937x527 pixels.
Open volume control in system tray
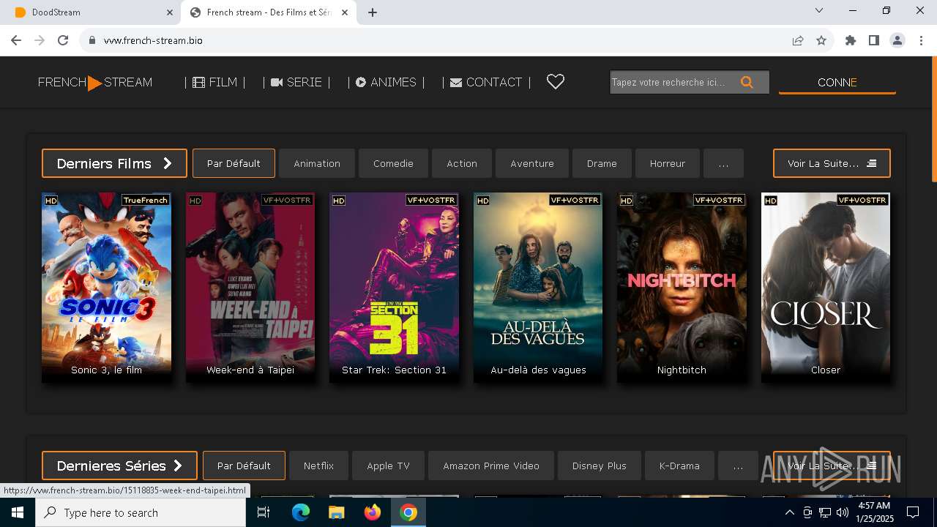pyautogui.click(x=842, y=512)
